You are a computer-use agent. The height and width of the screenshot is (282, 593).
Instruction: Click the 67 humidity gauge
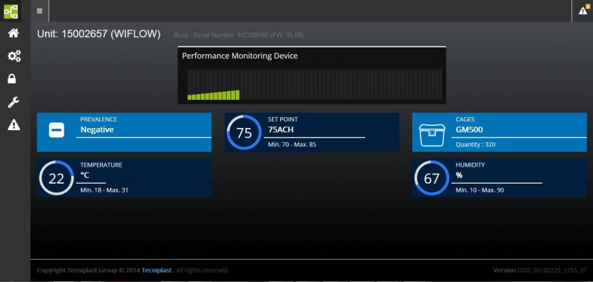[x=431, y=178]
